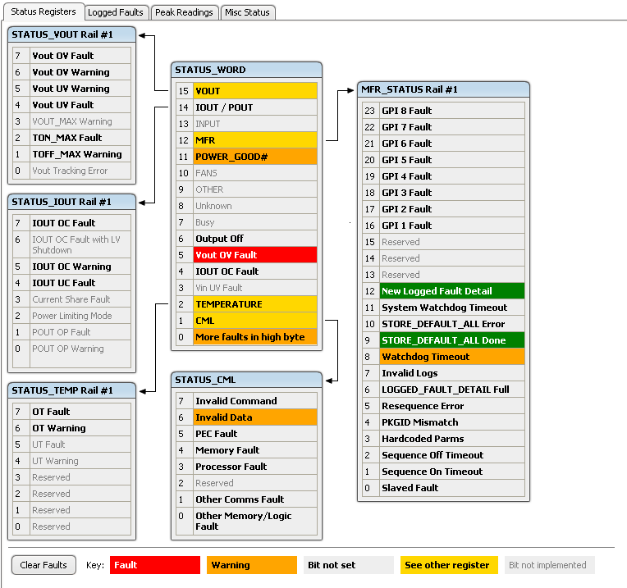Click the MFR_STATUS Rail #1 panel header
627x588 pixels.
click(x=444, y=89)
